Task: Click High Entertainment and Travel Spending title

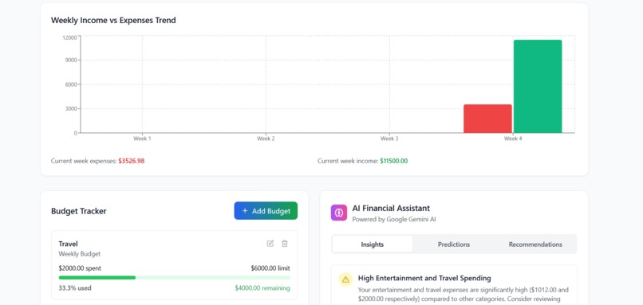Action: [424, 279]
